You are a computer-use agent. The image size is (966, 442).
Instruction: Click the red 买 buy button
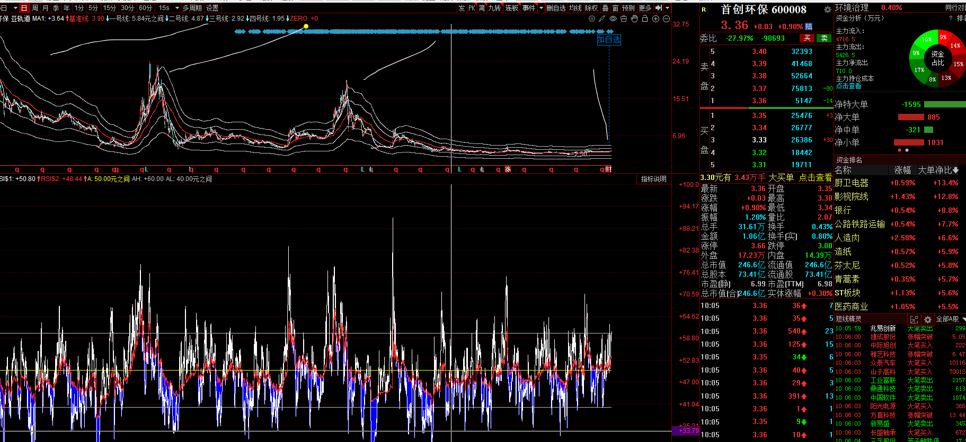(807, 38)
